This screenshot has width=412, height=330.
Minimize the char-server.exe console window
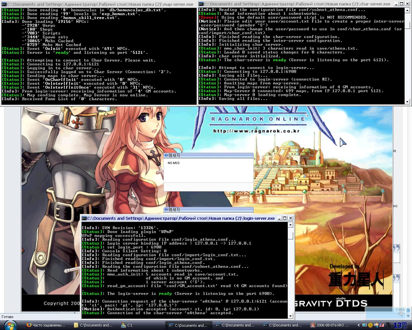pyautogui.click(x=396, y=4)
